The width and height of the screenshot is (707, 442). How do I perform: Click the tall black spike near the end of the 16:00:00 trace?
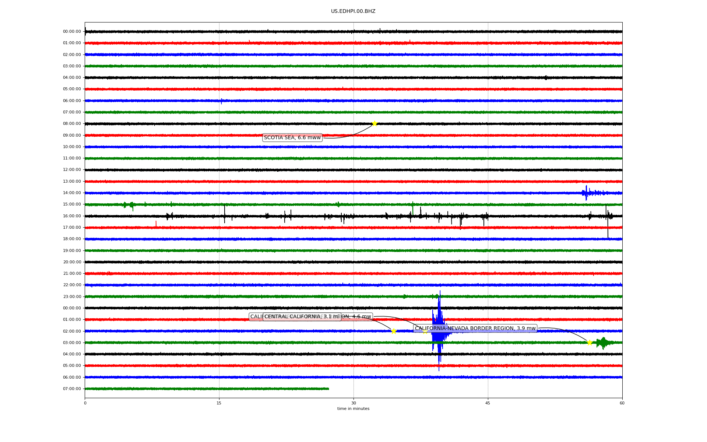[x=607, y=221]
